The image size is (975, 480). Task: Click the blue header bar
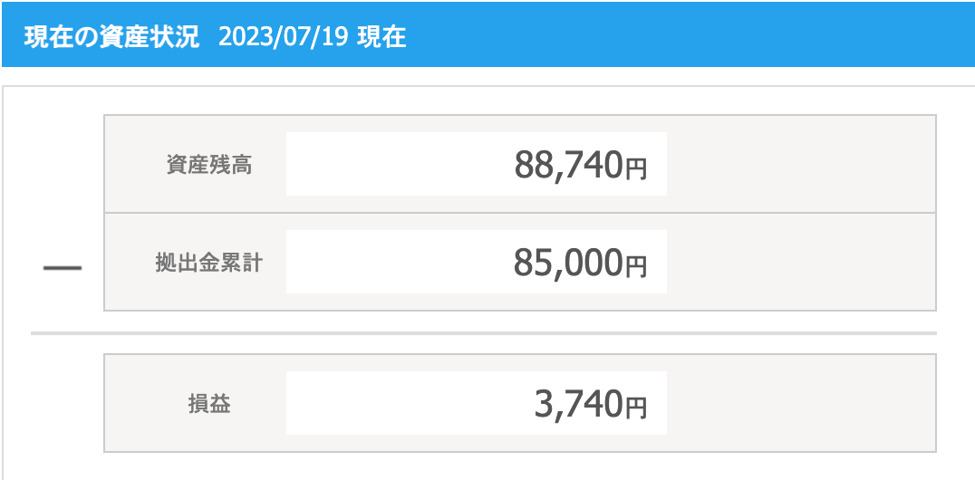pyautogui.click(x=487, y=34)
